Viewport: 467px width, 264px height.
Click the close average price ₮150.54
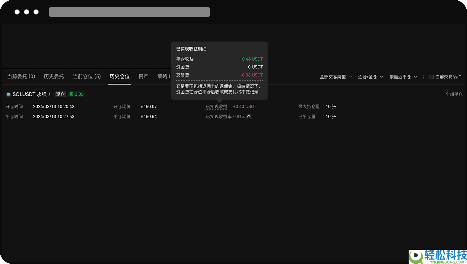click(x=149, y=117)
